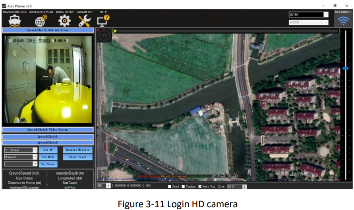Click the GPS Track (Black) legend text
The width and height of the screenshot is (354, 210).
tap(224, 176)
